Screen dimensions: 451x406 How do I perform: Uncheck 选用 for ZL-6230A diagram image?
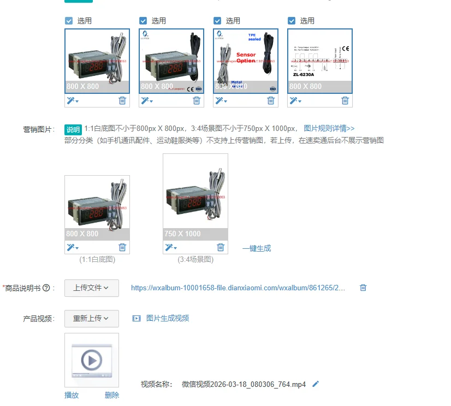point(292,21)
